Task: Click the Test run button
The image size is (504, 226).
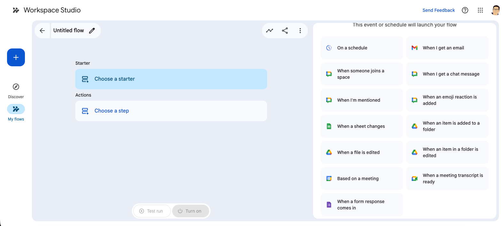Action: point(152,211)
